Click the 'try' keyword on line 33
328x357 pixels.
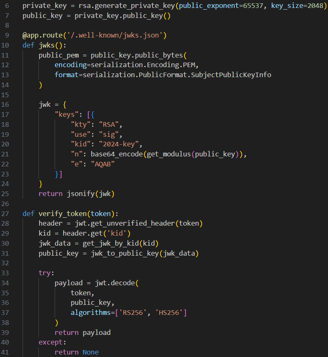coord(45,273)
